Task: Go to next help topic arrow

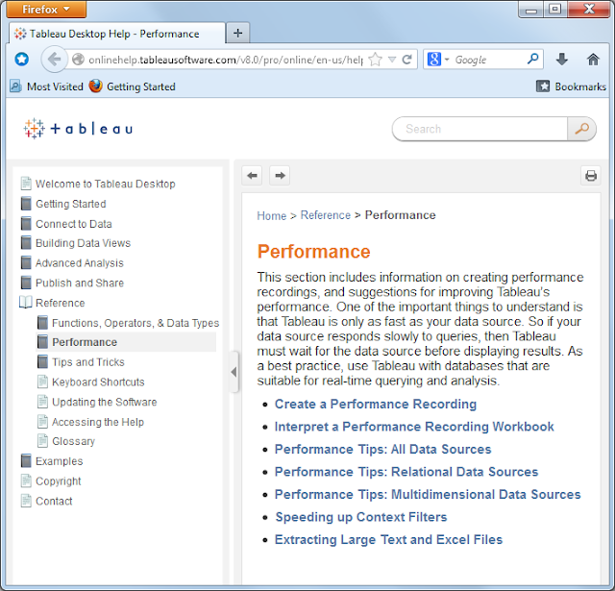Action: [280, 175]
